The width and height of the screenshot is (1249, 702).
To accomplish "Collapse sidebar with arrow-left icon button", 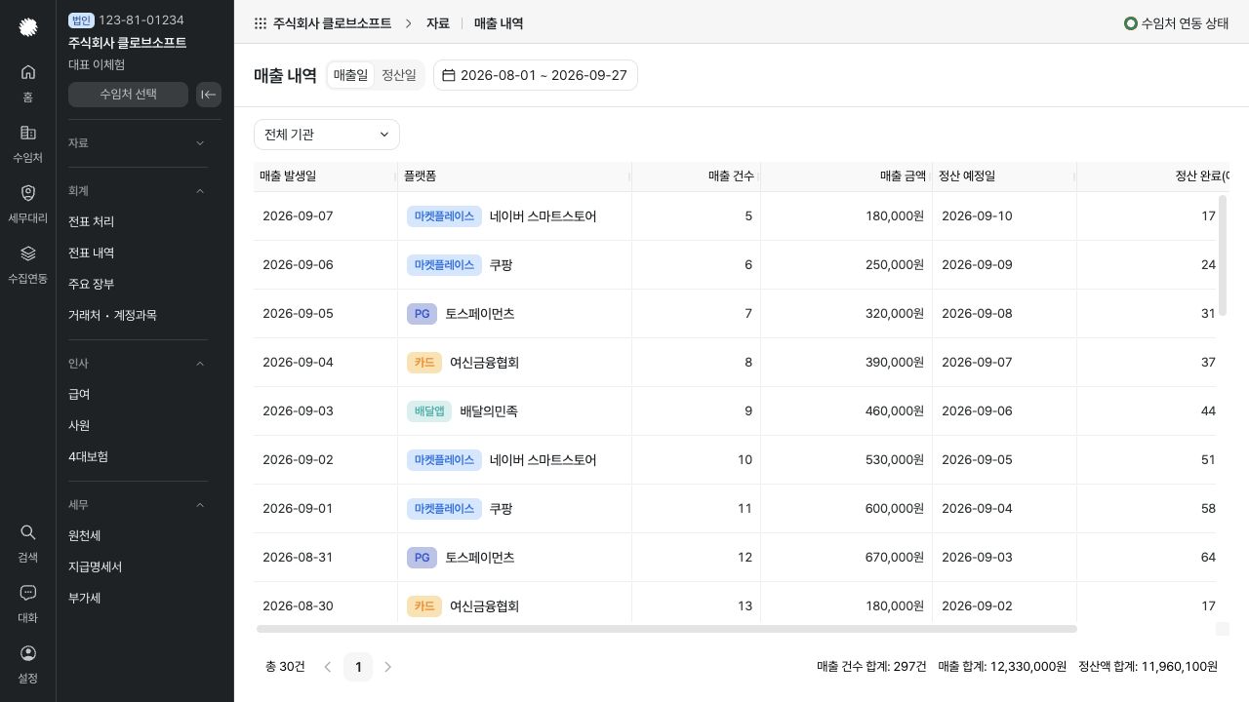I will coord(209,95).
